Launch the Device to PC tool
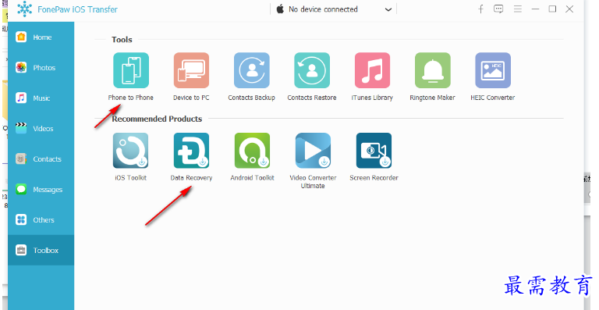599x310 pixels. (191, 70)
